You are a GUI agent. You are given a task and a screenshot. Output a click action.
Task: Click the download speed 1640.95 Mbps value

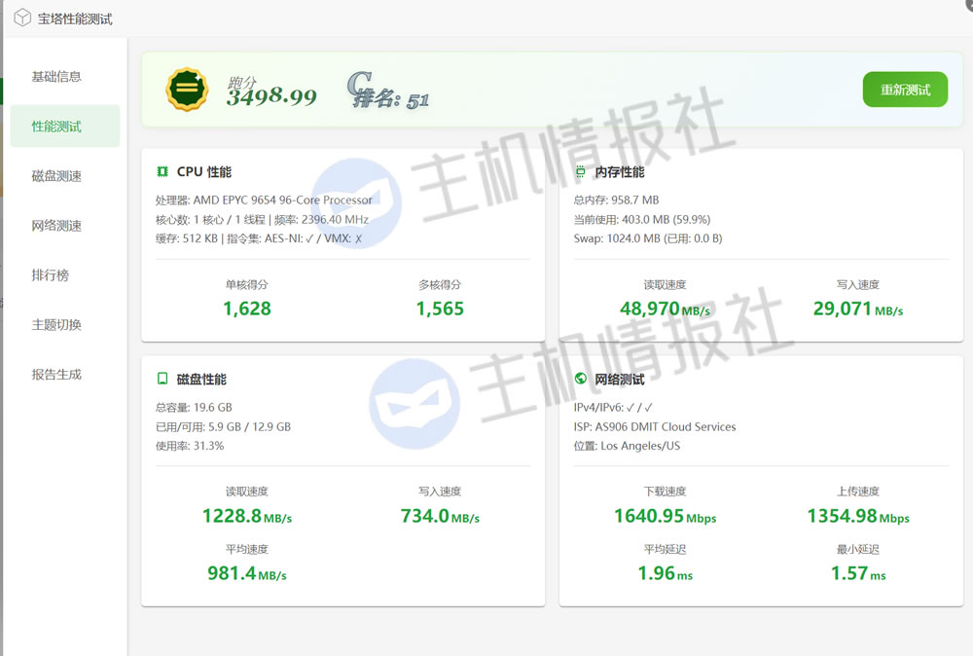tap(665, 516)
